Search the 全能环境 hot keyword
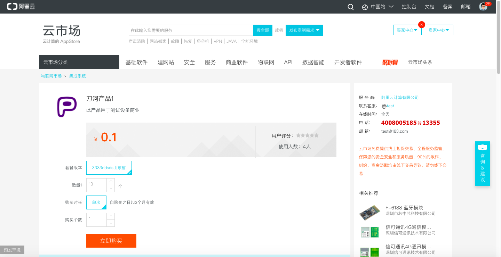 point(249,41)
